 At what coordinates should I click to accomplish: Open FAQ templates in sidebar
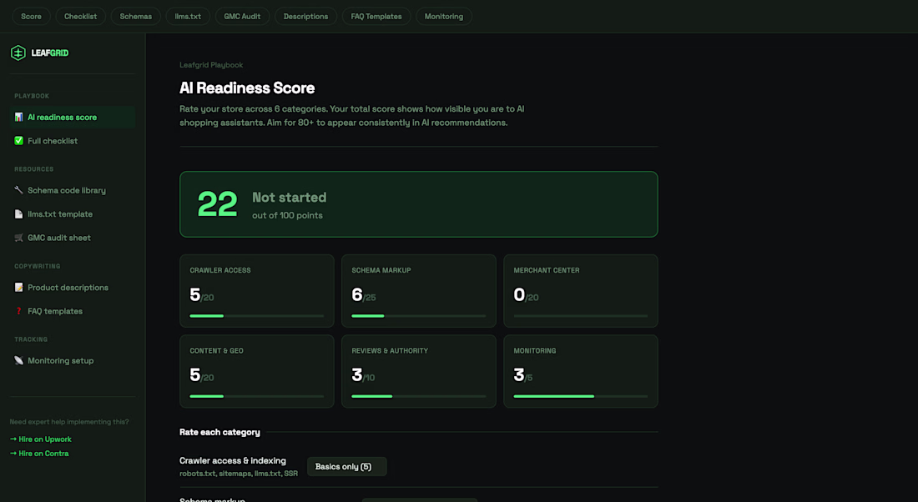(73, 311)
